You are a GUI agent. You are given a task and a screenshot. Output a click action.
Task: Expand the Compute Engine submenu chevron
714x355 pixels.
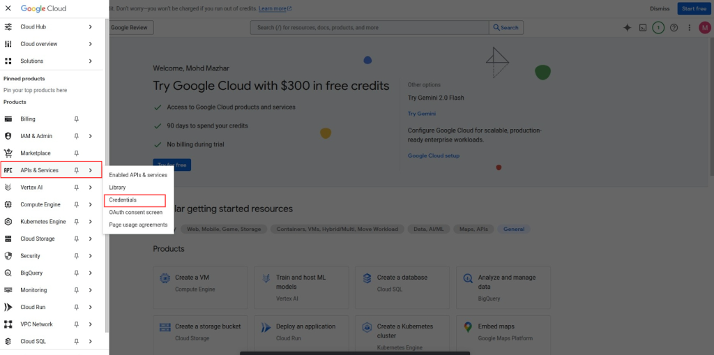pos(91,205)
